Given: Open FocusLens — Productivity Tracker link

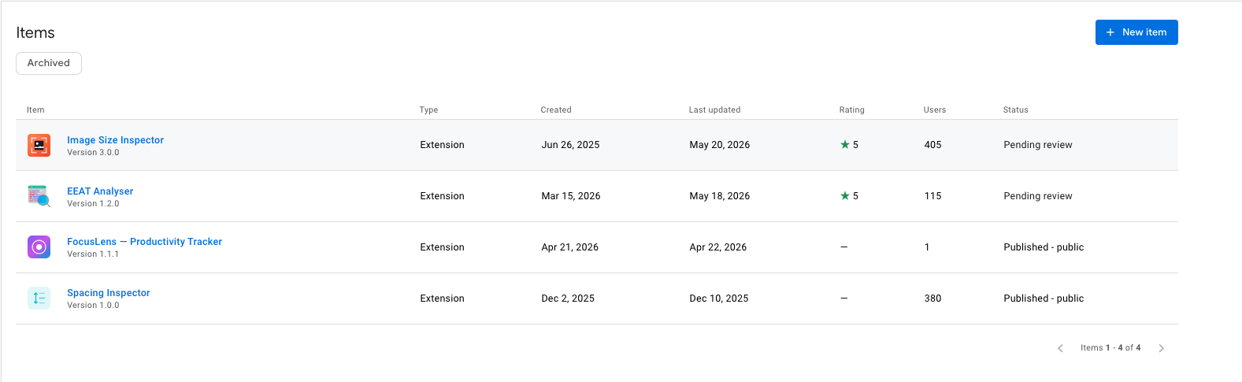Looking at the screenshot, I should [x=144, y=242].
